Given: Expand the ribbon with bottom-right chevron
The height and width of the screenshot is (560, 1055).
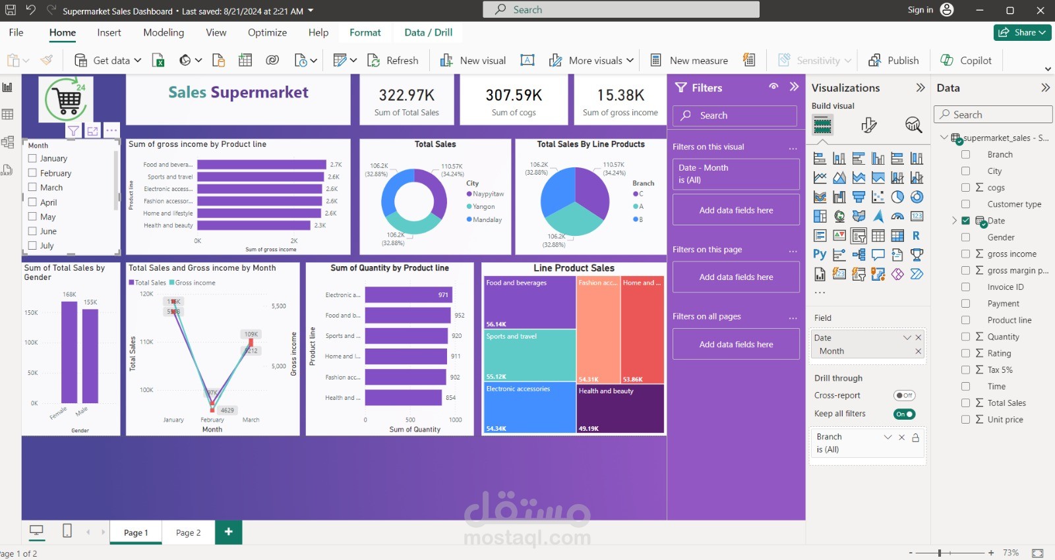Looking at the screenshot, I should pyautogui.click(x=1048, y=69).
